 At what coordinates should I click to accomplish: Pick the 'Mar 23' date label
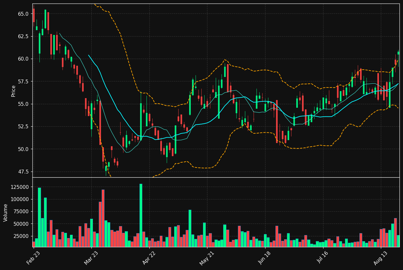click(91, 258)
